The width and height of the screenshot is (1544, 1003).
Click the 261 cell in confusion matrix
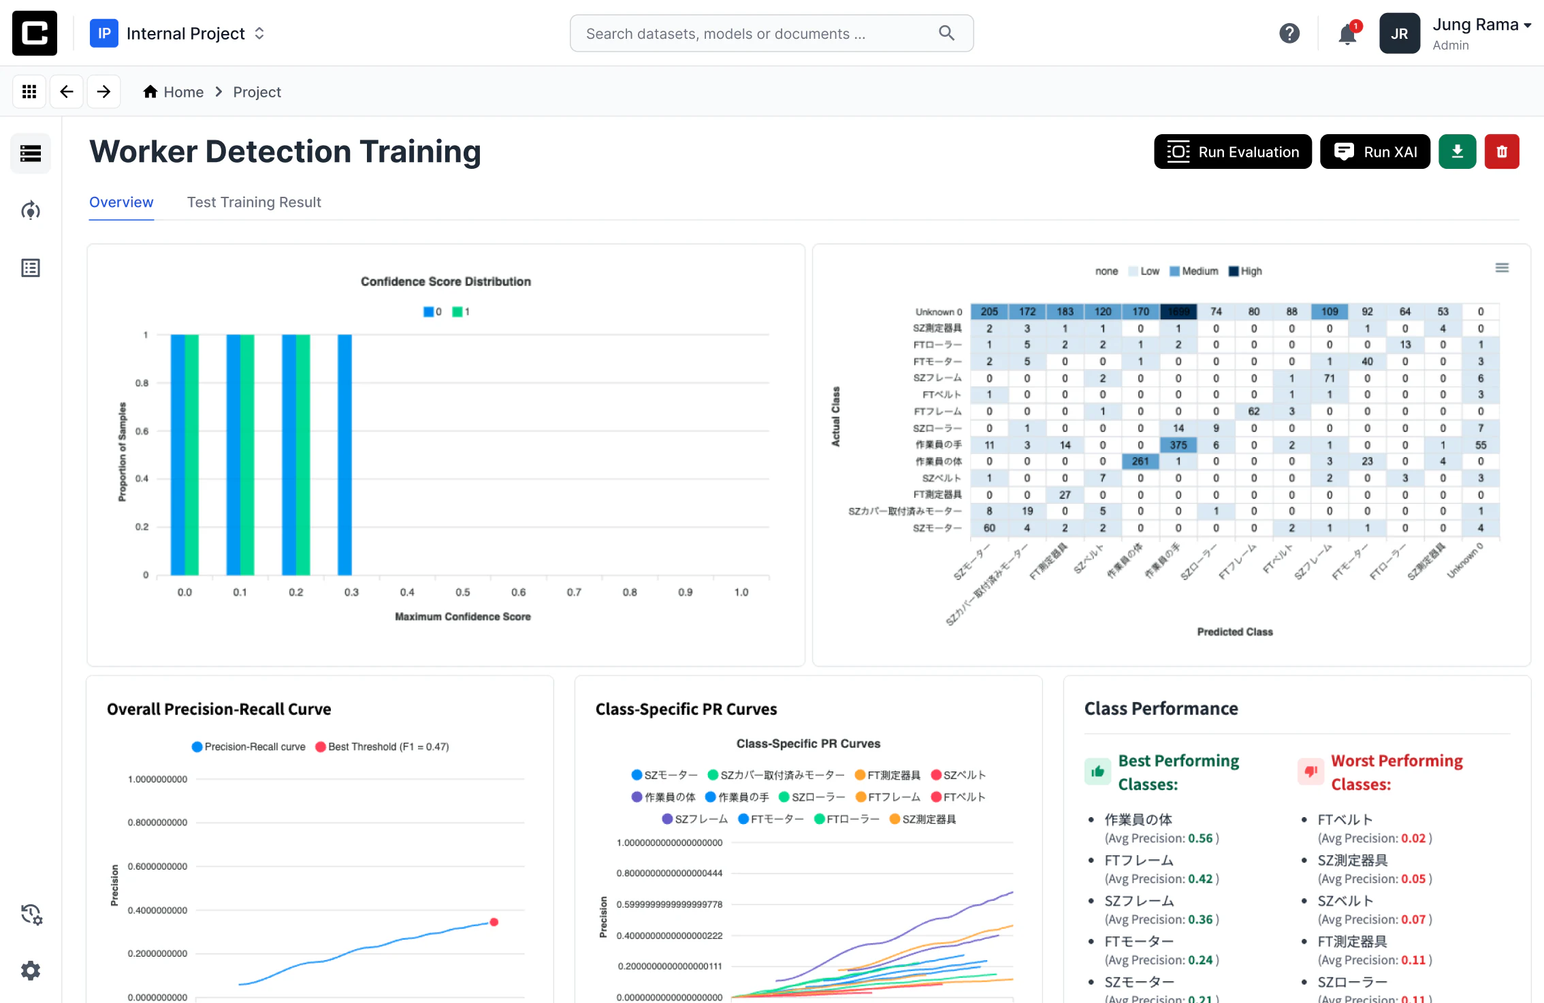(1140, 461)
